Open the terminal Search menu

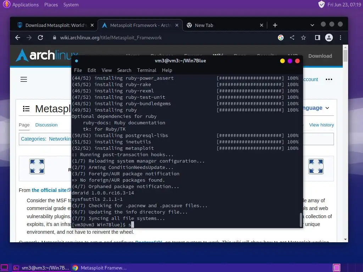(x=124, y=70)
